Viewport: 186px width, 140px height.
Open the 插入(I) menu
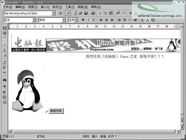pyautogui.click(x=45, y=7)
